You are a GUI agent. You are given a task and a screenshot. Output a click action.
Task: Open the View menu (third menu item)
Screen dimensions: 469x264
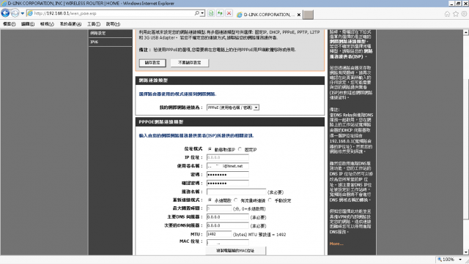click(x=47, y=24)
